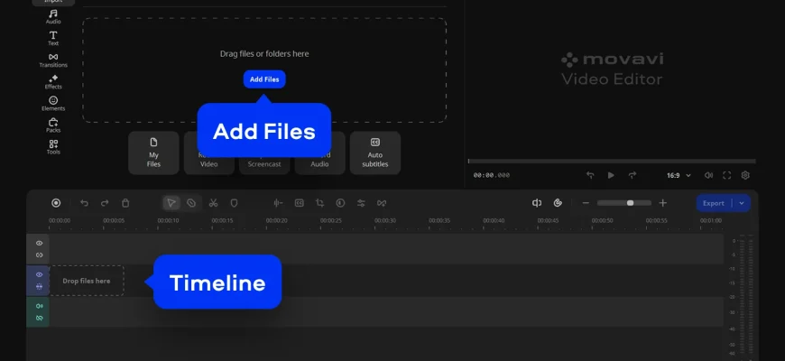Click the 00:00:10 ruler mark
Viewport: 785px width, 361px height.
pyautogui.click(x=168, y=221)
